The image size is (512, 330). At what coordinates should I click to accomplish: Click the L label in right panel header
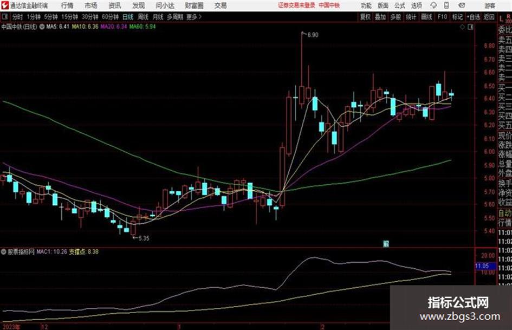501,19
